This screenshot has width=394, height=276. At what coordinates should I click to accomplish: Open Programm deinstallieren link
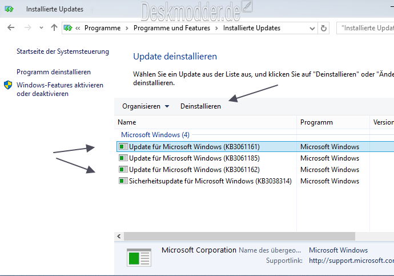pyautogui.click(x=54, y=72)
